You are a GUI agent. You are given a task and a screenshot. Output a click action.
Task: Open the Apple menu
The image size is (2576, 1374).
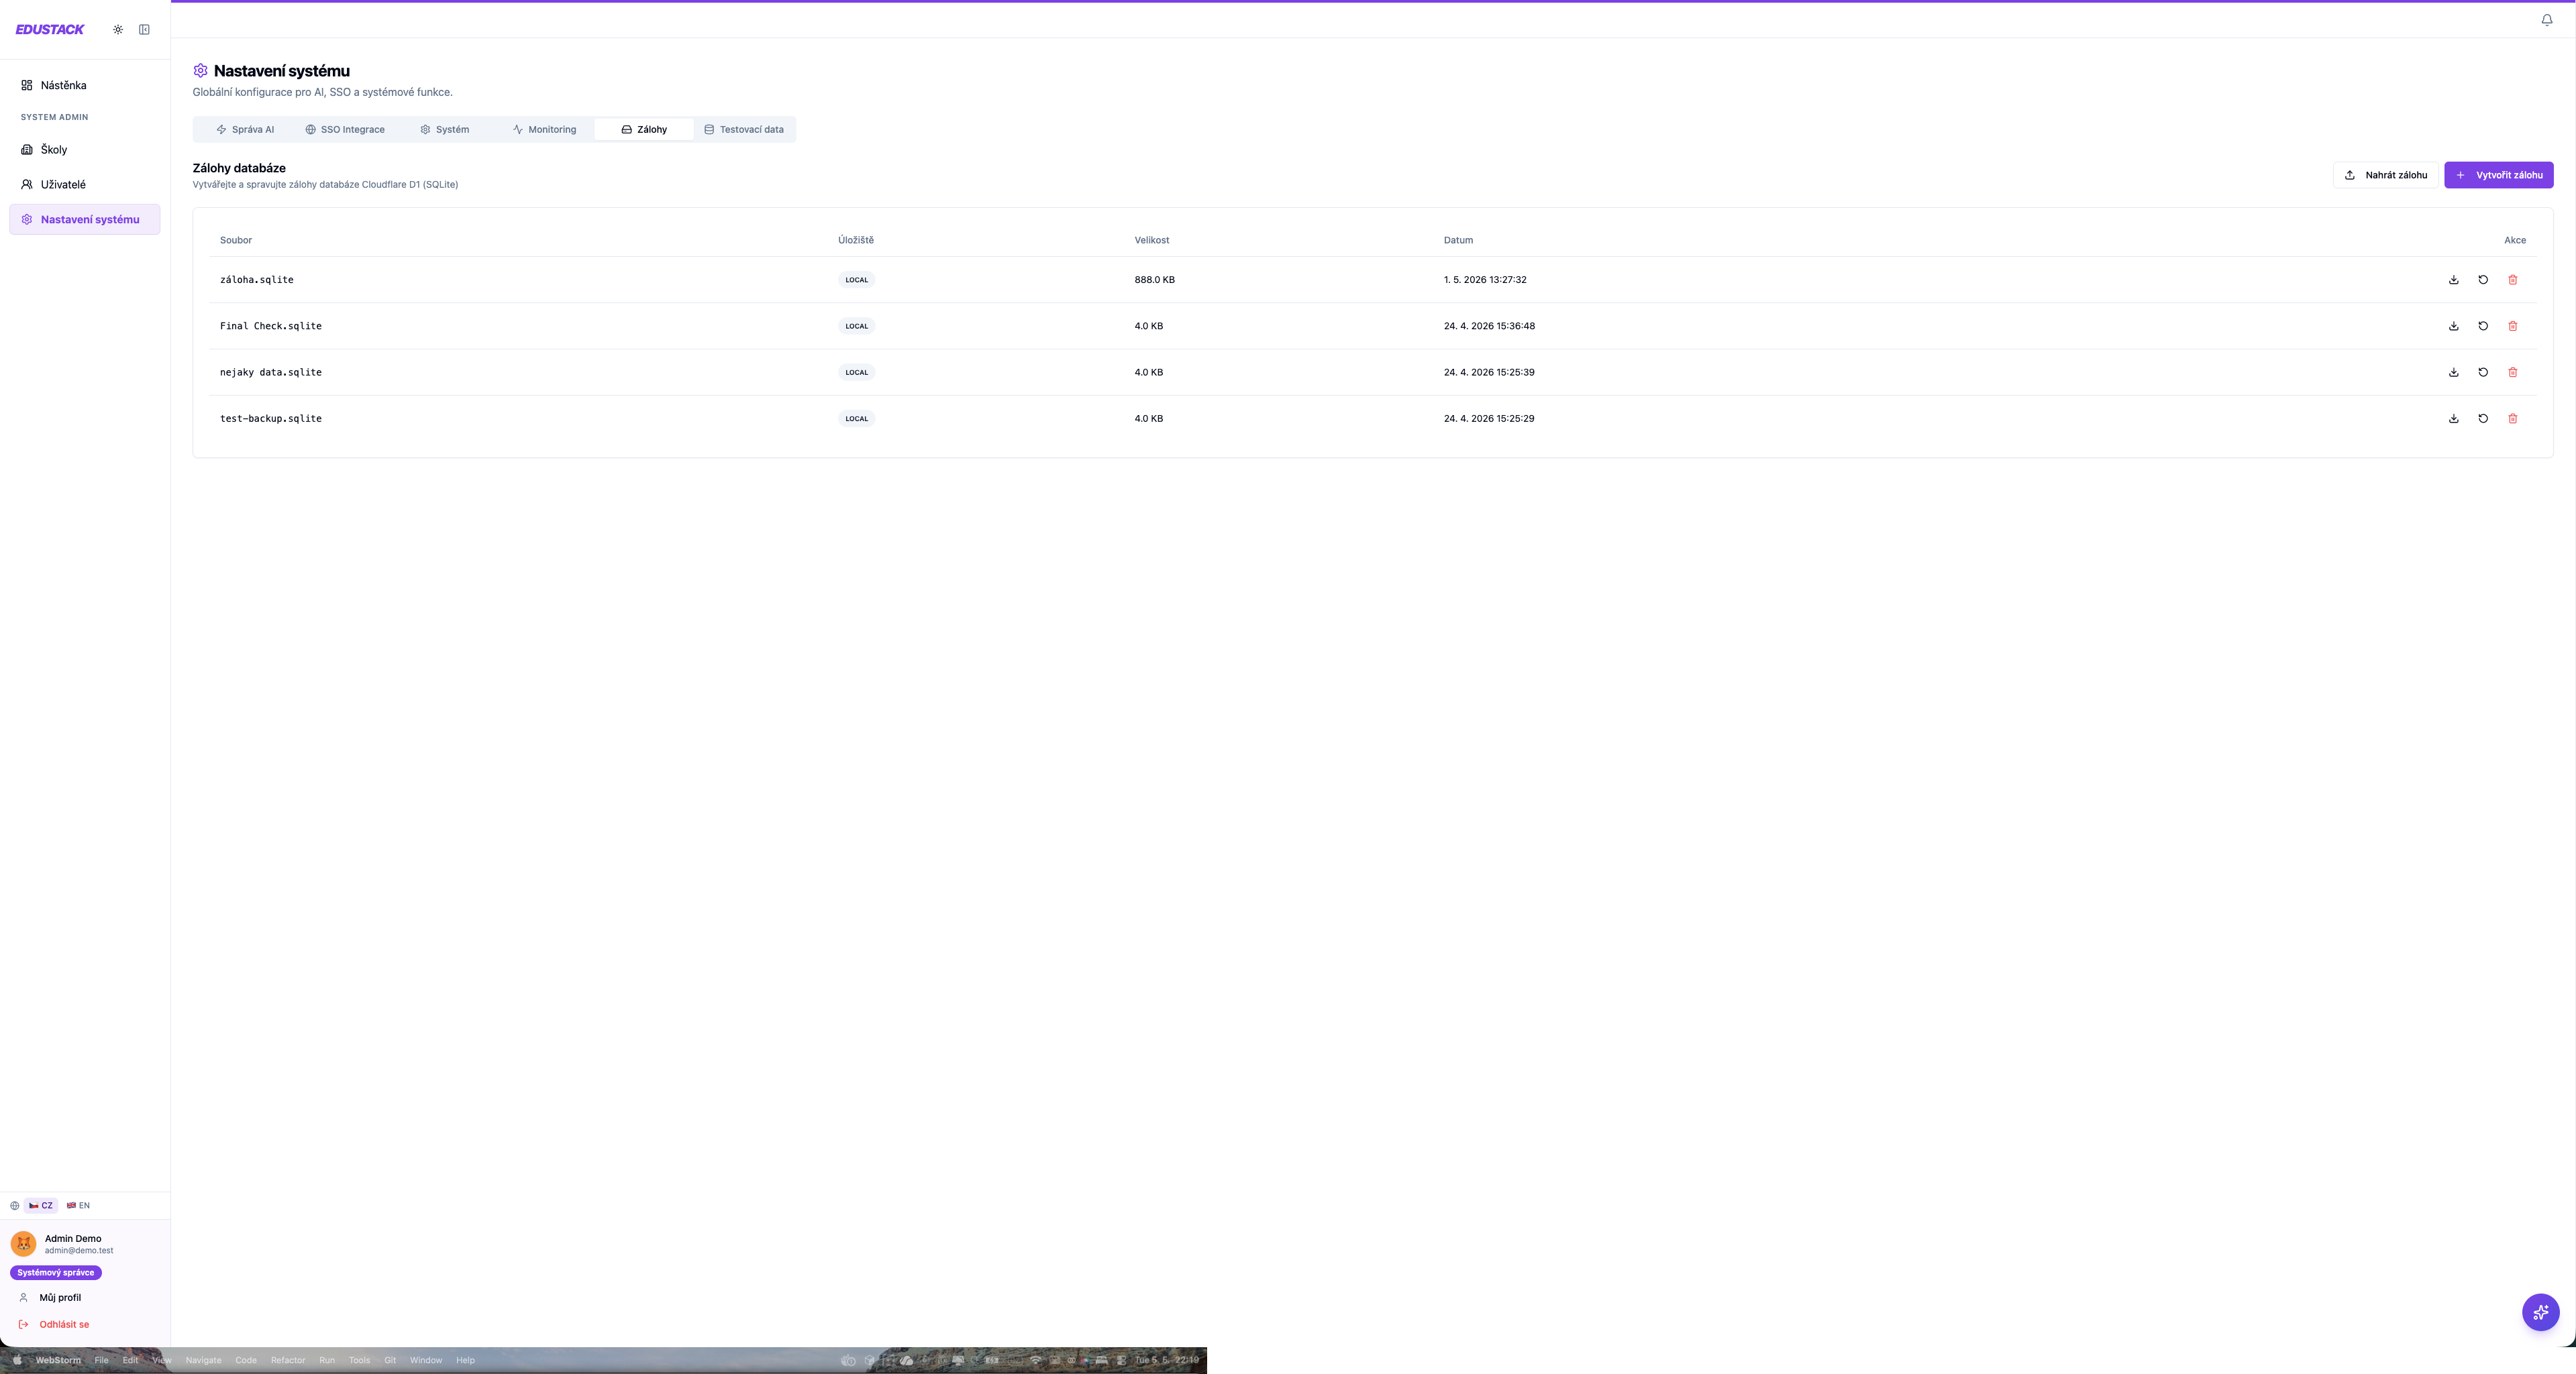coord(16,1360)
